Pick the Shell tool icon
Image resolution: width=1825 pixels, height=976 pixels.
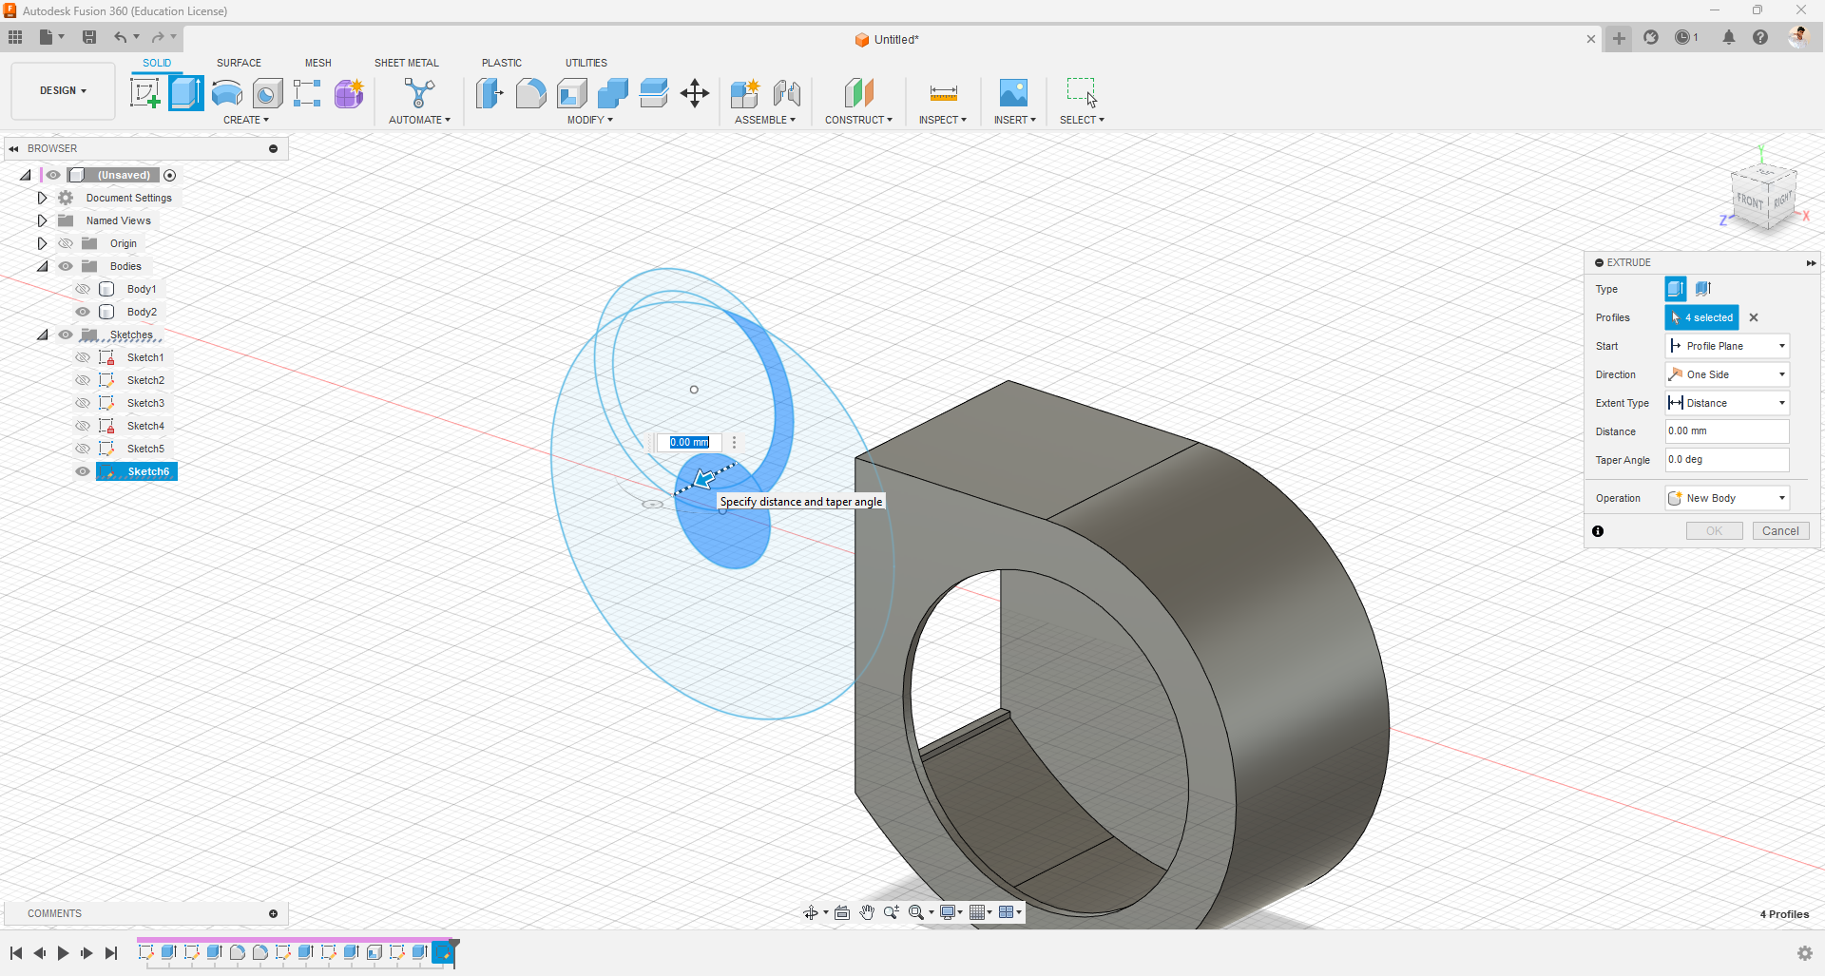pos(572,93)
